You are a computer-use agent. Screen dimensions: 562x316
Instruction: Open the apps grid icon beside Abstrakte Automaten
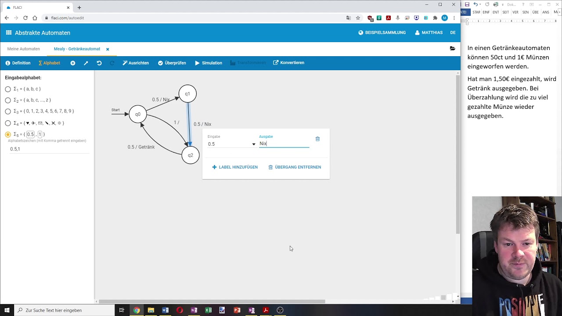[x=9, y=33]
